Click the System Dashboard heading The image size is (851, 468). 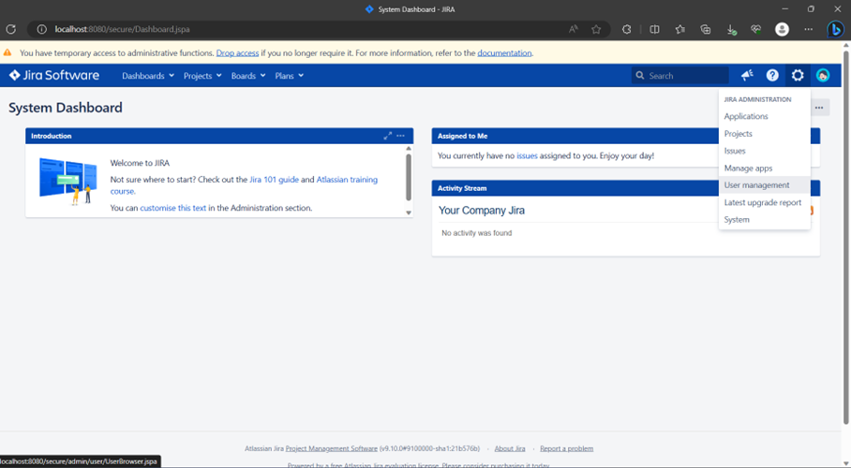pos(65,108)
